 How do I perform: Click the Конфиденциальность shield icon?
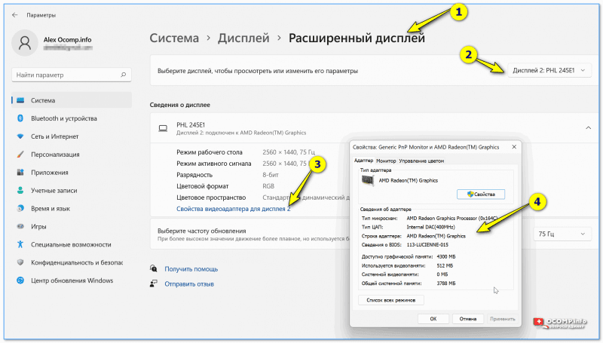point(20,262)
